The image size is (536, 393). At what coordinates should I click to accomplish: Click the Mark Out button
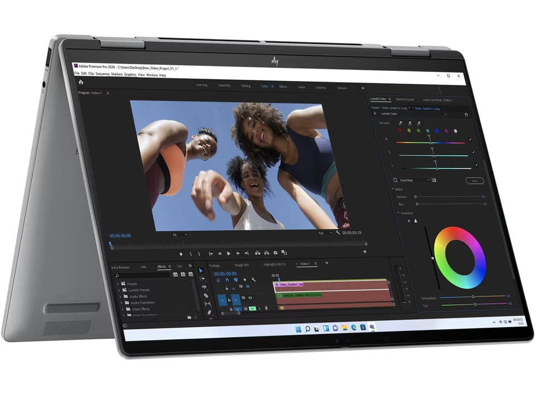[199, 254]
